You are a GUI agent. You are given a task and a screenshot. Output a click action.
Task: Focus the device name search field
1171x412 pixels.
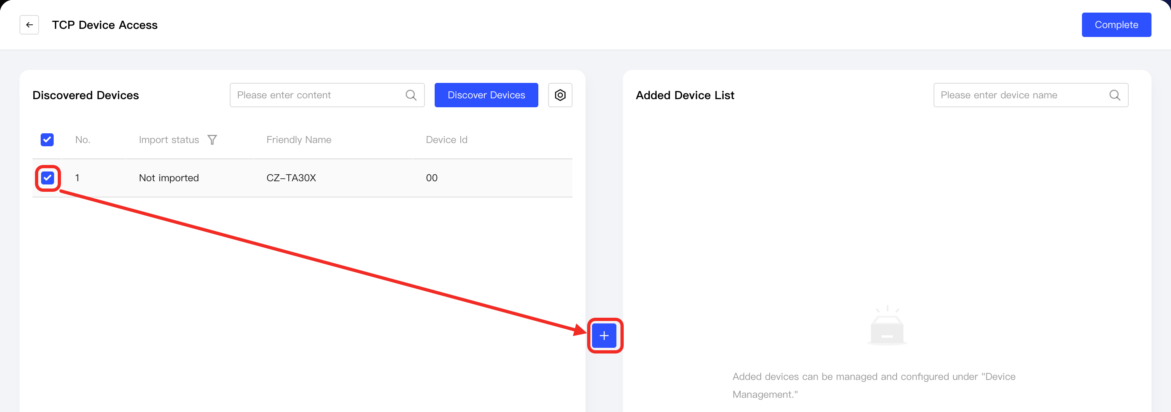pyautogui.click(x=1031, y=95)
